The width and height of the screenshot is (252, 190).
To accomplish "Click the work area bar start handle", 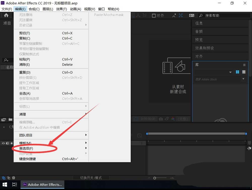I will pyautogui.click(x=147, y=134).
